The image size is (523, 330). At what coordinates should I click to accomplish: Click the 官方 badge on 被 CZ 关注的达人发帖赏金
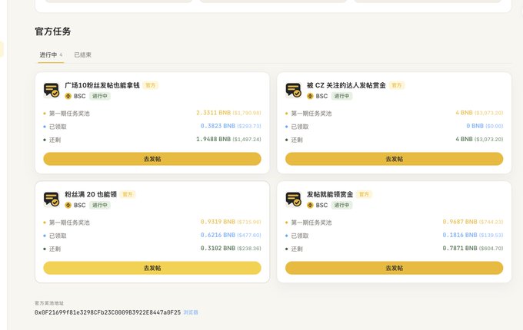tap(397, 85)
